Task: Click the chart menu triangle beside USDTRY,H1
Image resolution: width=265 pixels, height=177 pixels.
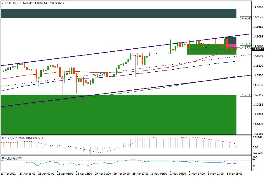Action: coord(2,3)
